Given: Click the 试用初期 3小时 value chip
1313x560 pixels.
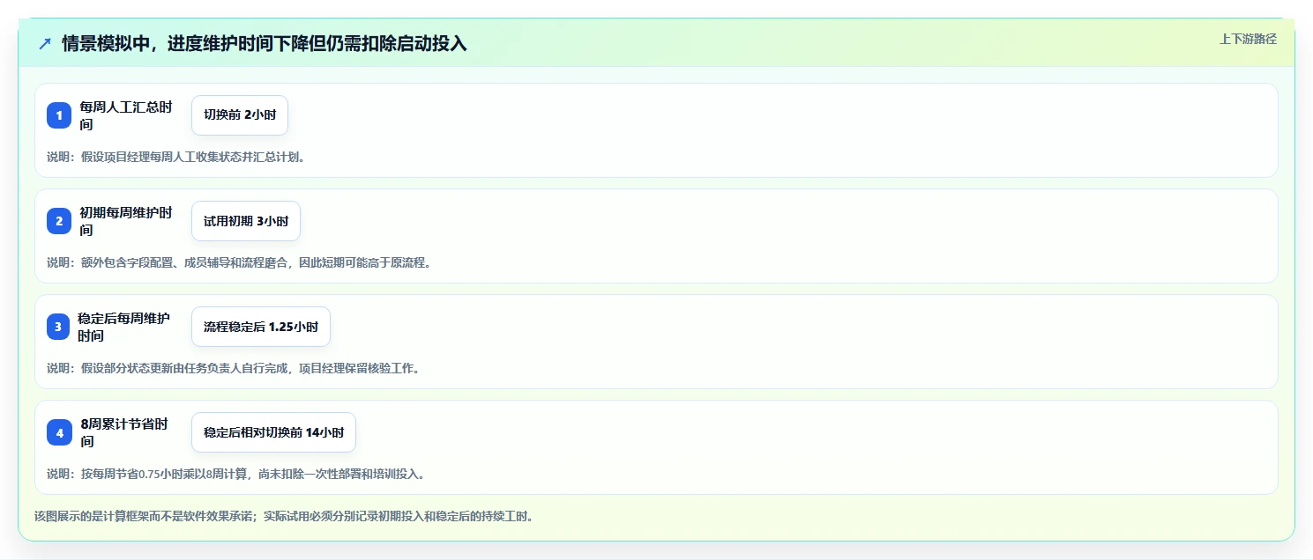Looking at the screenshot, I should (246, 221).
